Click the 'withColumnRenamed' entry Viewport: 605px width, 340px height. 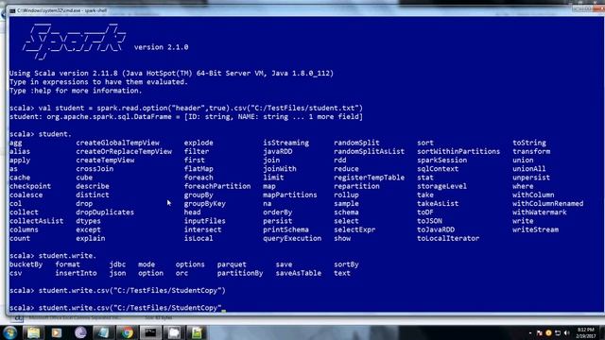tap(548, 204)
